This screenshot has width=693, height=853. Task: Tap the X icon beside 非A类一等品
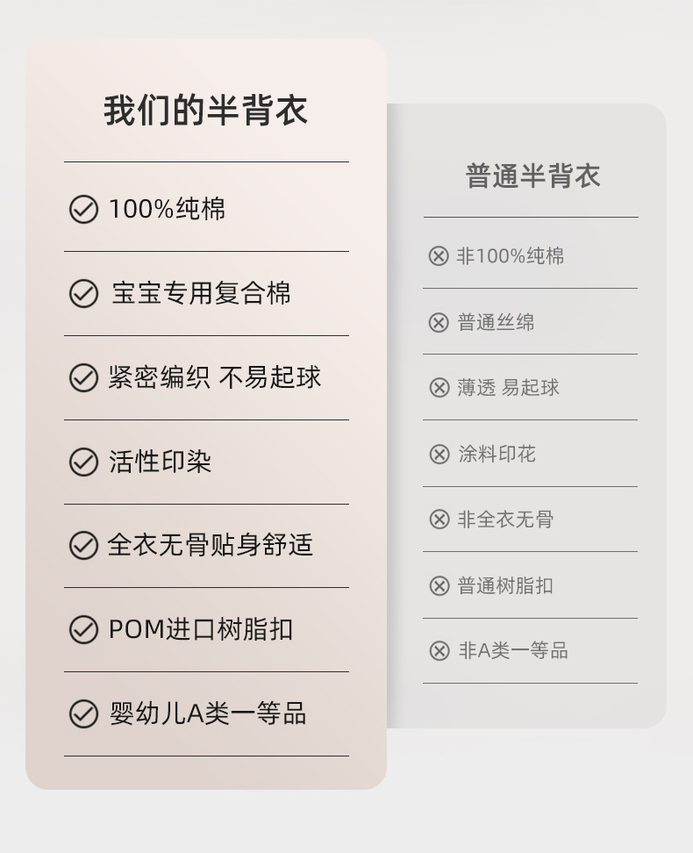(x=439, y=651)
